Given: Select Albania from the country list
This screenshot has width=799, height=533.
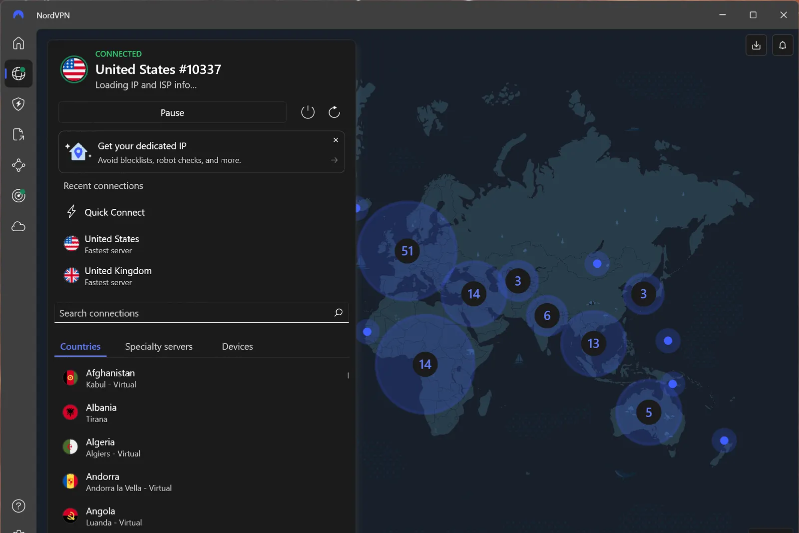Looking at the screenshot, I should (101, 413).
